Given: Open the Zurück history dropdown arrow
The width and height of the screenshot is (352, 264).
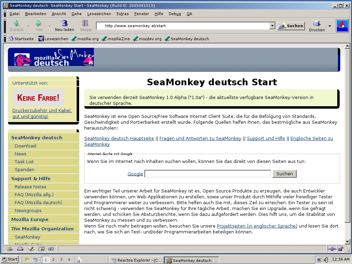Looking at the screenshot, I should tap(28, 26).
